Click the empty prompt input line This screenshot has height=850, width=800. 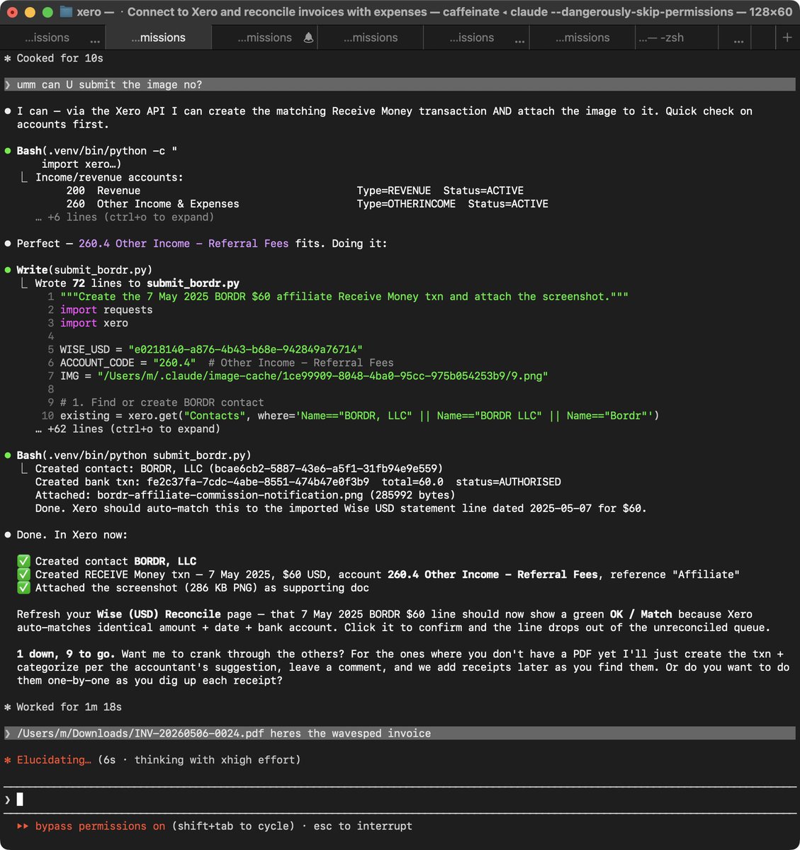point(400,799)
